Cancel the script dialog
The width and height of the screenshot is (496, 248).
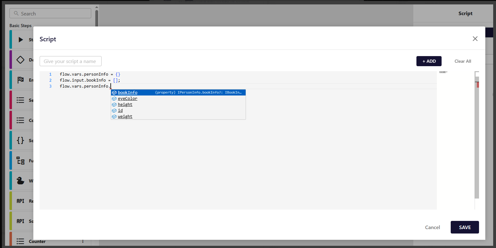(x=432, y=227)
